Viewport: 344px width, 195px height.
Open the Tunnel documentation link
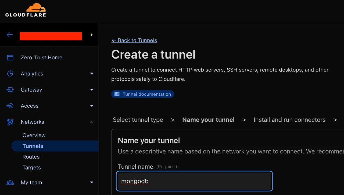pyautogui.click(x=143, y=94)
